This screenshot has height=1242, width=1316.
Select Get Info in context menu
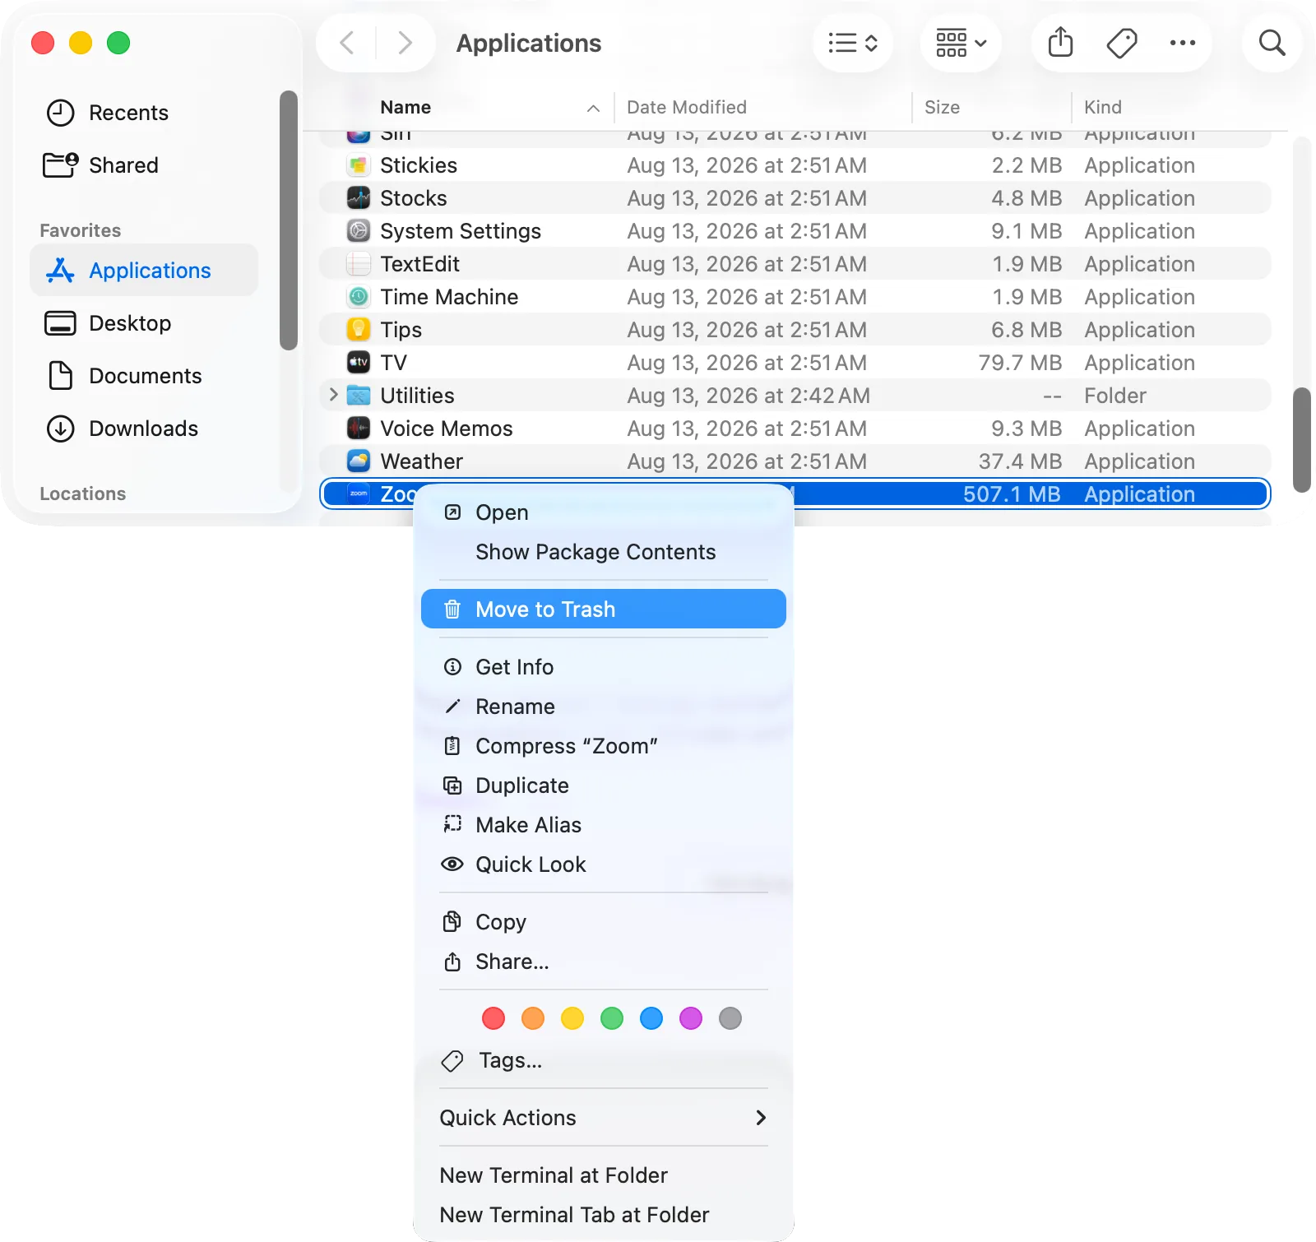tap(604, 667)
